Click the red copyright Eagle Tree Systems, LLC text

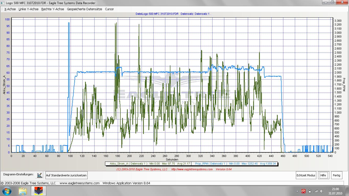pos(142,169)
